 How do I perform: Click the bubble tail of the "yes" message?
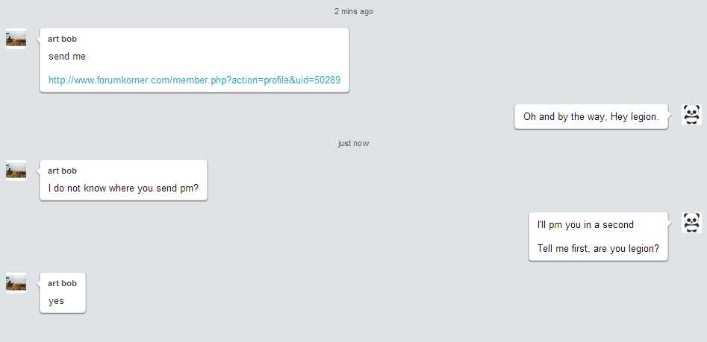coord(38,282)
